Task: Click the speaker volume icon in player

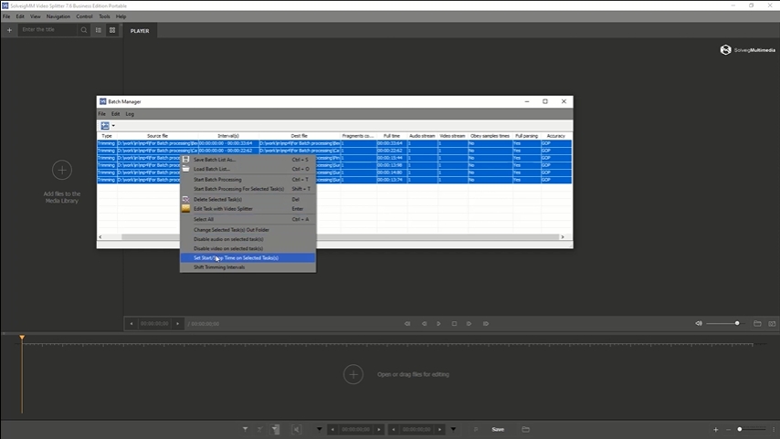Action: pyautogui.click(x=699, y=324)
